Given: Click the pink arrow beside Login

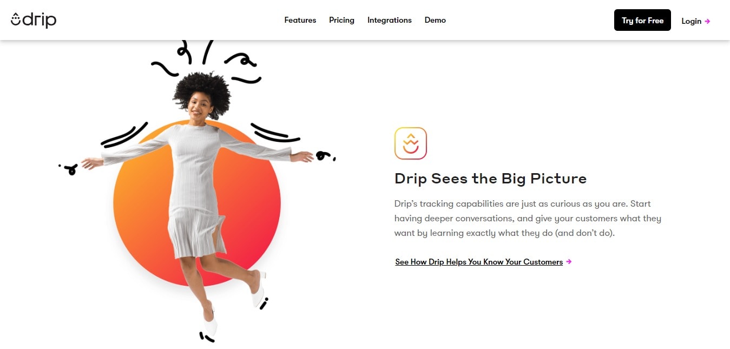Looking at the screenshot, I should tap(707, 22).
